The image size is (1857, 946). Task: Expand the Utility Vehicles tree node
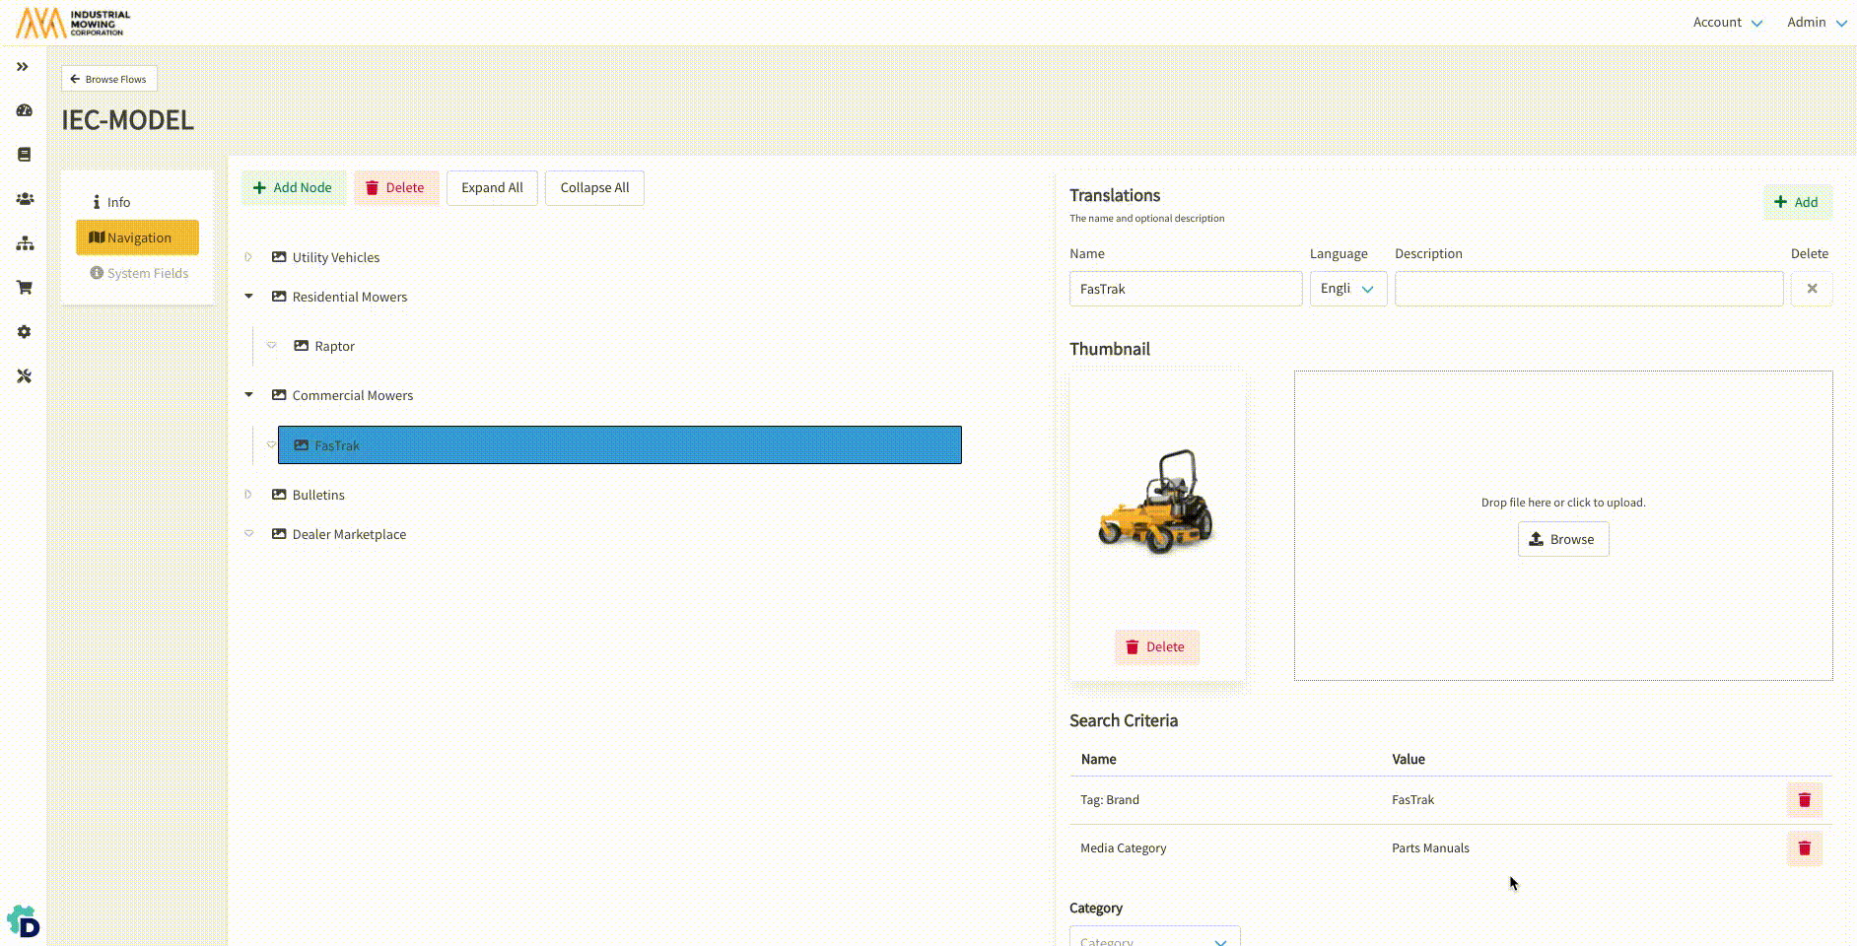(248, 257)
